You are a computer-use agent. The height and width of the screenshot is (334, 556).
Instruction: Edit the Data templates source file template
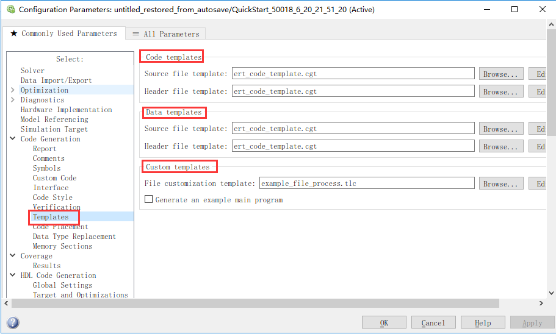pos(537,129)
